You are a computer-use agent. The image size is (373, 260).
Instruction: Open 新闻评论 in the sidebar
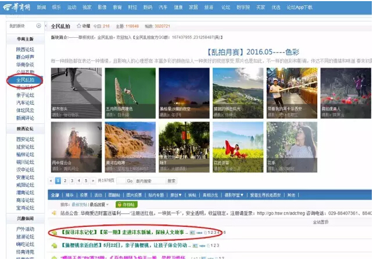click(25, 118)
